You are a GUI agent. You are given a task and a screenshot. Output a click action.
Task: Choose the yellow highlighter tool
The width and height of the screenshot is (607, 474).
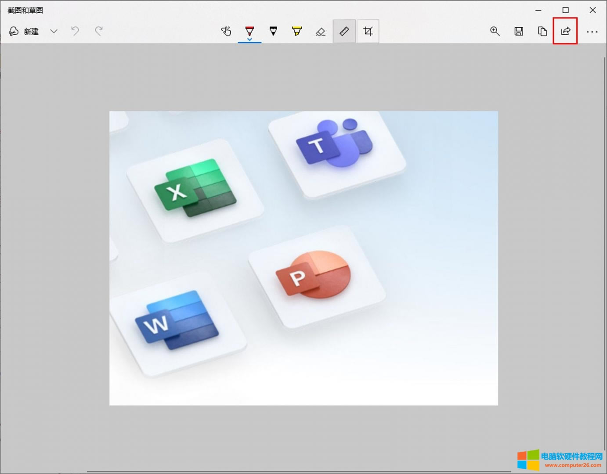(297, 31)
